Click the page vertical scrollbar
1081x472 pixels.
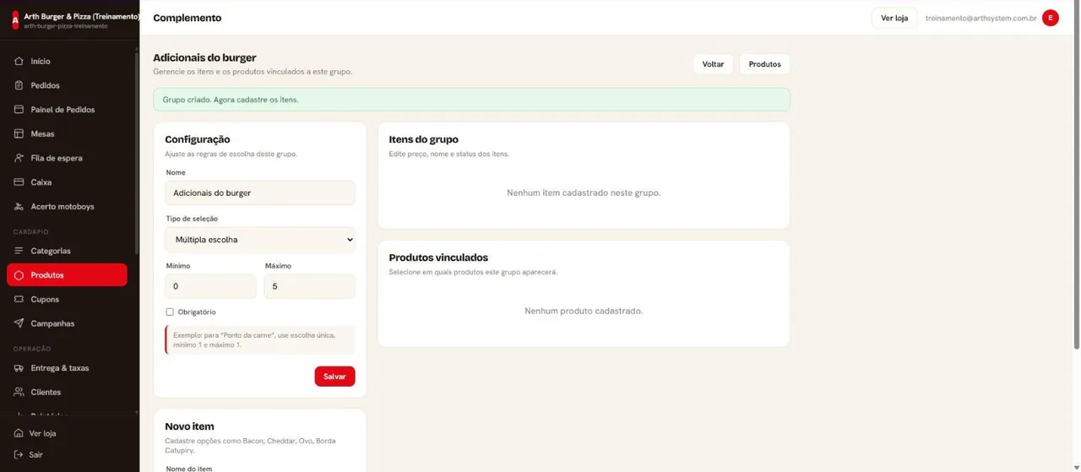click(1077, 177)
